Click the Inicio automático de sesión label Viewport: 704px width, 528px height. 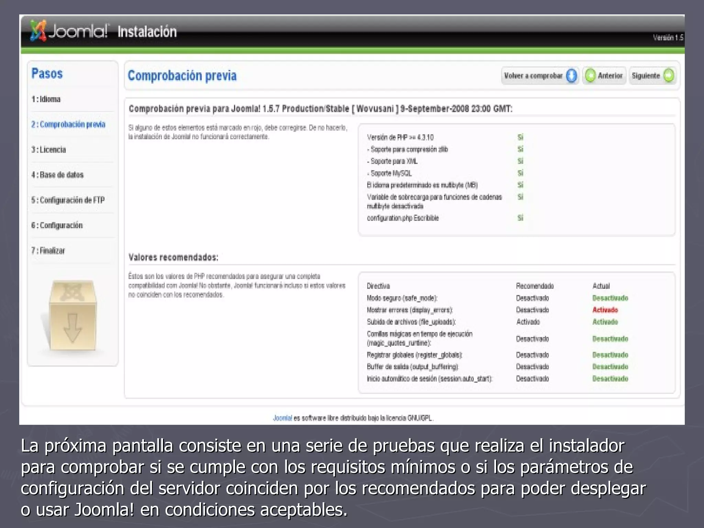point(430,379)
